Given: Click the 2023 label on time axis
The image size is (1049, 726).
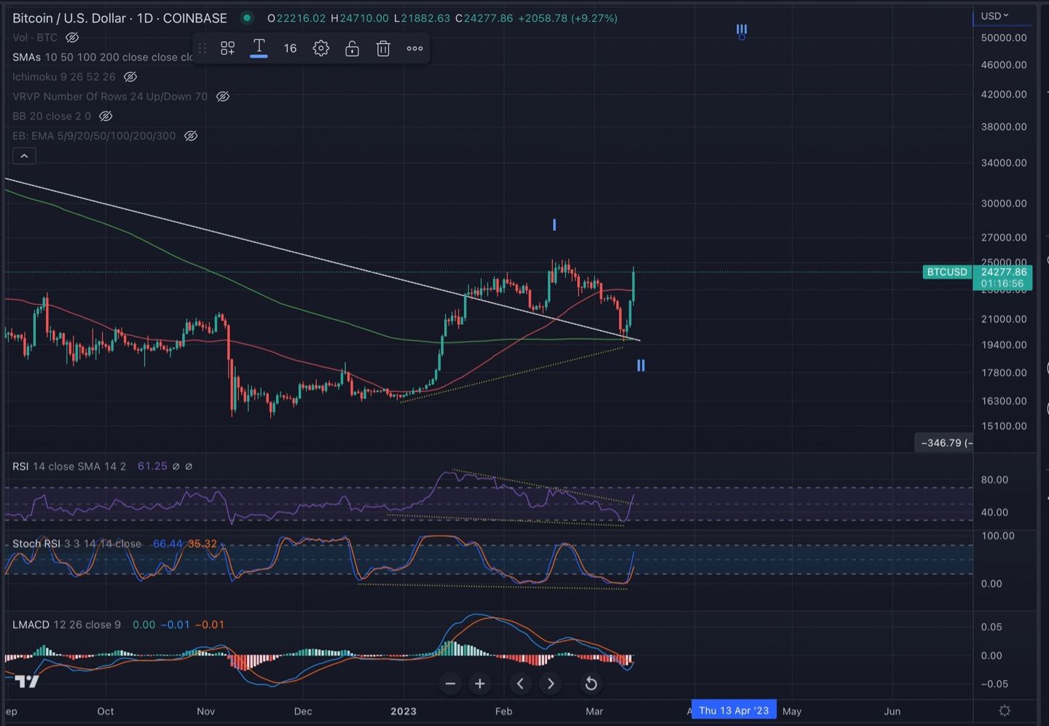Looking at the screenshot, I should pos(403,711).
